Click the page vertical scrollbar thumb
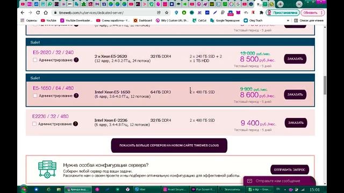 click(x=325, y=85)
